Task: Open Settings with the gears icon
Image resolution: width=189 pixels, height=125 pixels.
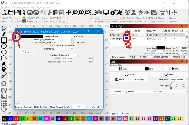Action: click(x=113, y=12)
